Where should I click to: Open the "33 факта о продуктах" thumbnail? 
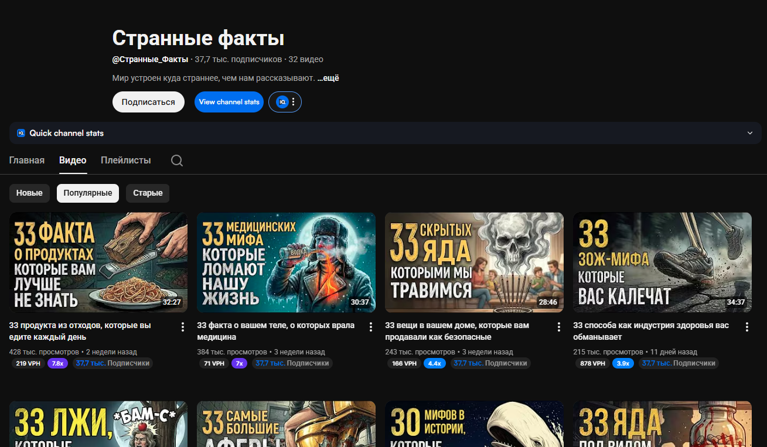tap(98, 262)
